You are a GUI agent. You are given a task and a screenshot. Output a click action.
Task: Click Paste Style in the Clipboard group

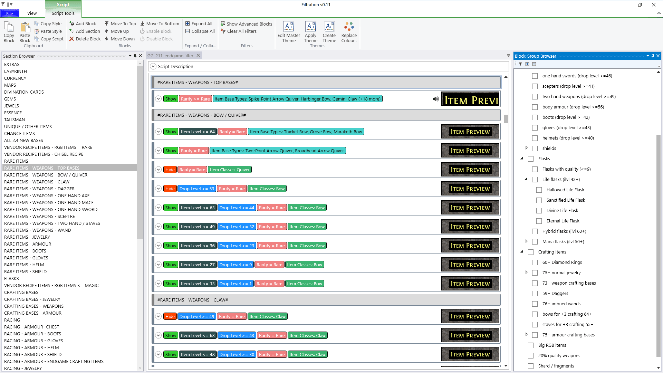click(48, 31)
